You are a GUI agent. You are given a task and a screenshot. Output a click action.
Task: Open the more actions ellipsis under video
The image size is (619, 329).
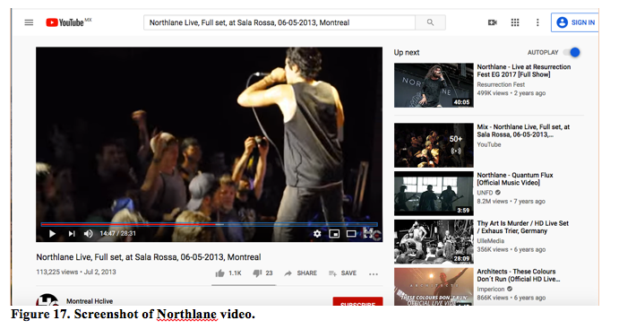point(374,273)
